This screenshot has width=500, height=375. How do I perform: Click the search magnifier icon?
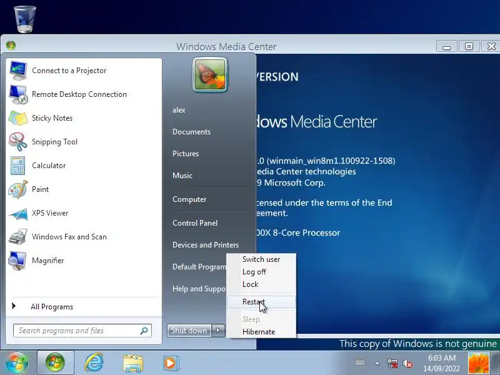point(144,331)
